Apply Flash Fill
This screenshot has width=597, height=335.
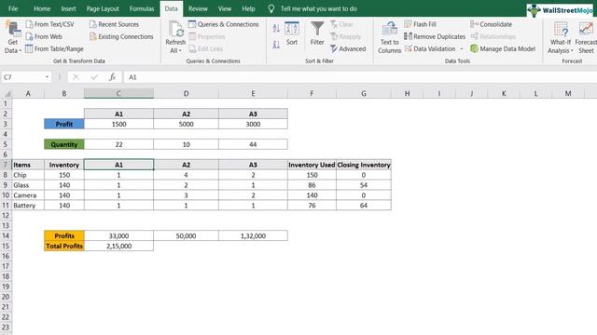421,24
